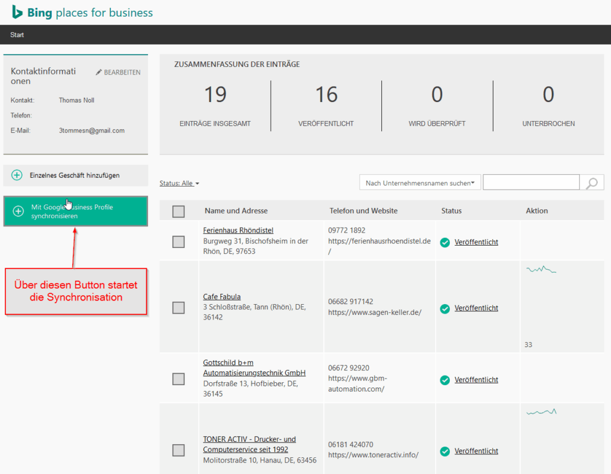The image size is (611, 474).
Task: Click the Bing logo icon
Action: point(17,12)
